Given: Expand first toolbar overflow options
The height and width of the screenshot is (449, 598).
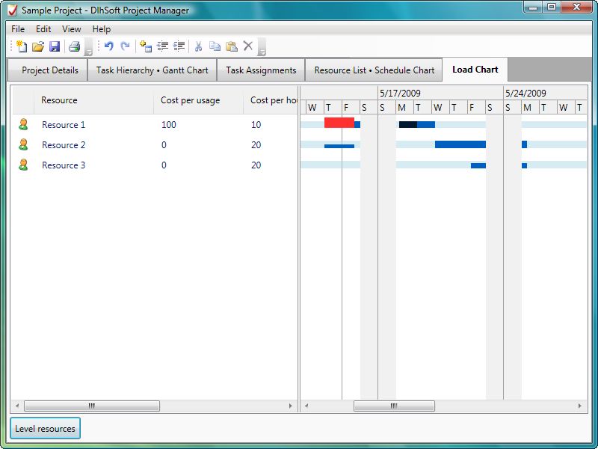Looking at the screenshot, I should click(88, 47).
